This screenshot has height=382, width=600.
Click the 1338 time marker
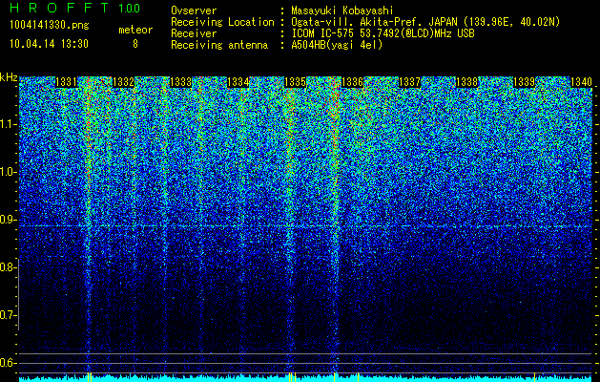(x=466, y=82)
